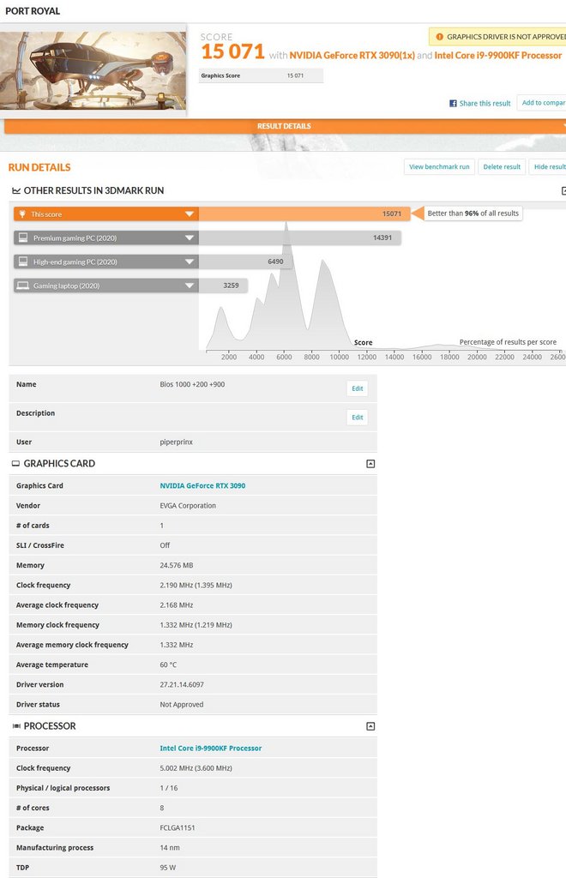This screenshot has width=566, height=878.
Task: Click the name value Bios 1000 +200 +900
Action: 192,385
